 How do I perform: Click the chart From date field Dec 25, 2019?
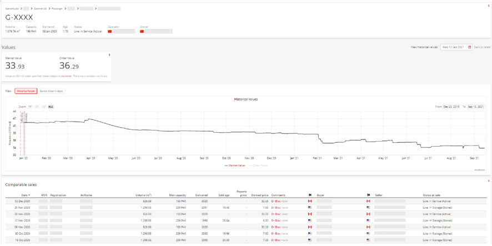451,107
